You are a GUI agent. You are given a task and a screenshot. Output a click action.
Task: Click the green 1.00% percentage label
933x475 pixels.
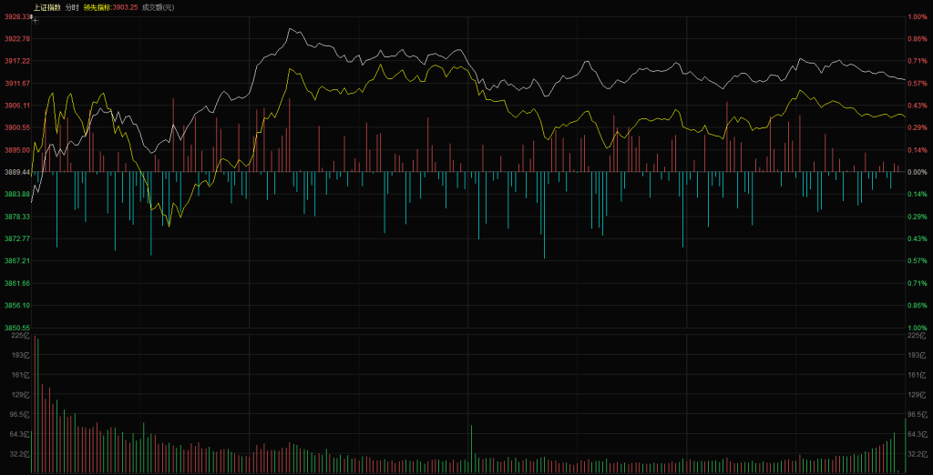pos(917,328)
